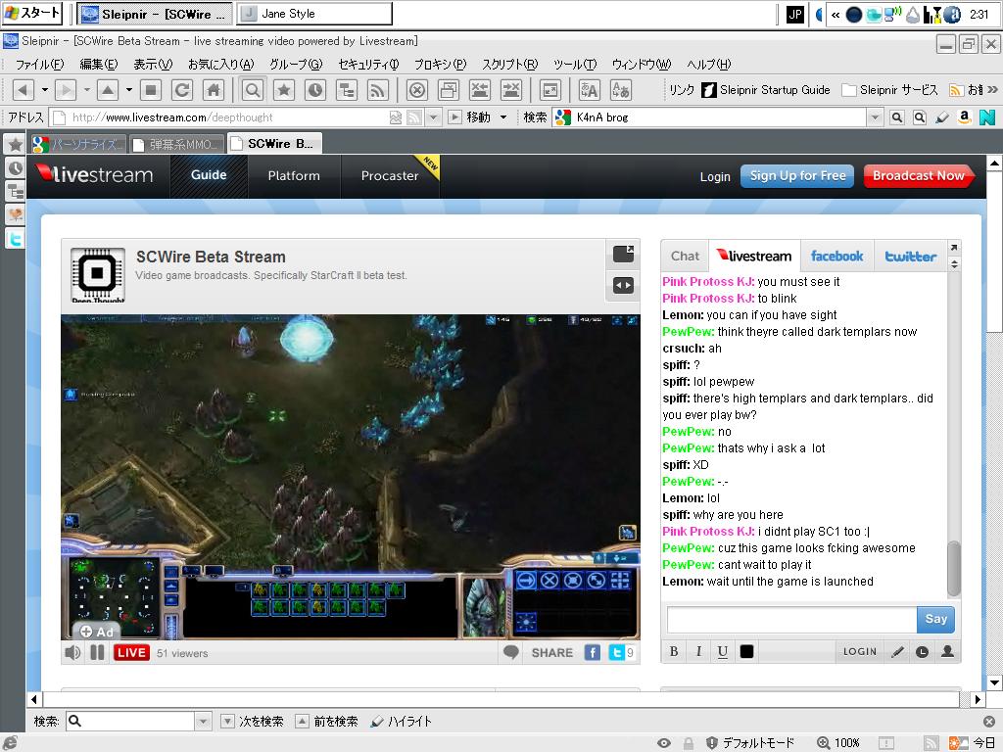
Task: Open the ツール(T) menu
Action: [x=574, y=65]
